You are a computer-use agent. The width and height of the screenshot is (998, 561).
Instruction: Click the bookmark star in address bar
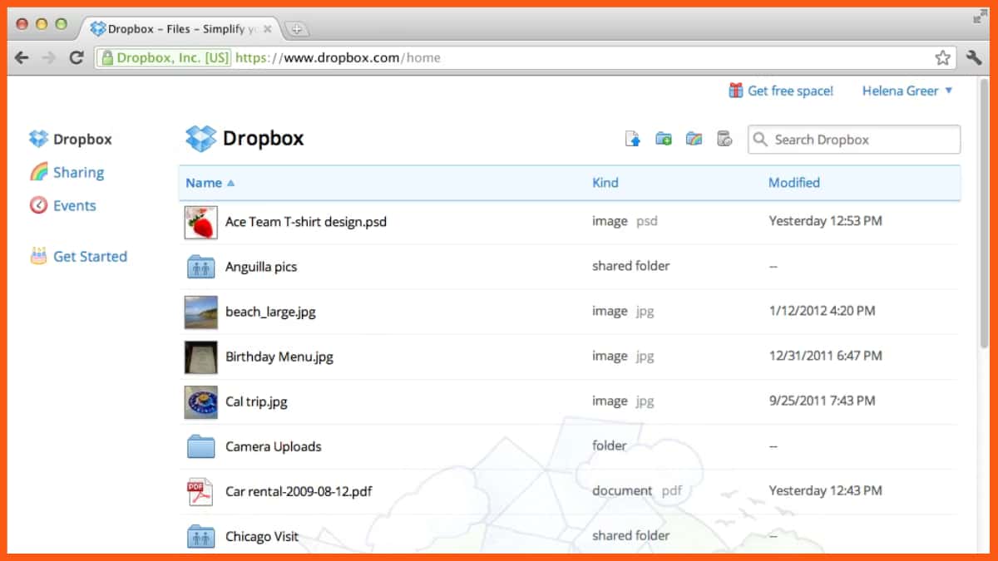[x=943, y=58]
